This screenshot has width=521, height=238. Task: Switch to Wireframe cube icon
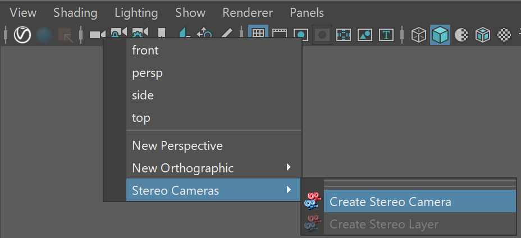point(419,35)
